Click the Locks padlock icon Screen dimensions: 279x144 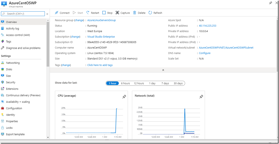[2, 128]
